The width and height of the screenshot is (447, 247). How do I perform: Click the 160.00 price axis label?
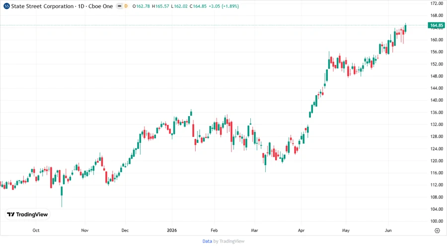437,40
